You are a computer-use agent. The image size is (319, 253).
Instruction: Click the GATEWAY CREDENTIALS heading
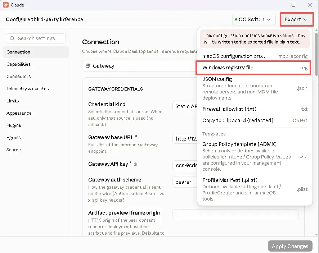pyautogui.click(x=115, y=89)
